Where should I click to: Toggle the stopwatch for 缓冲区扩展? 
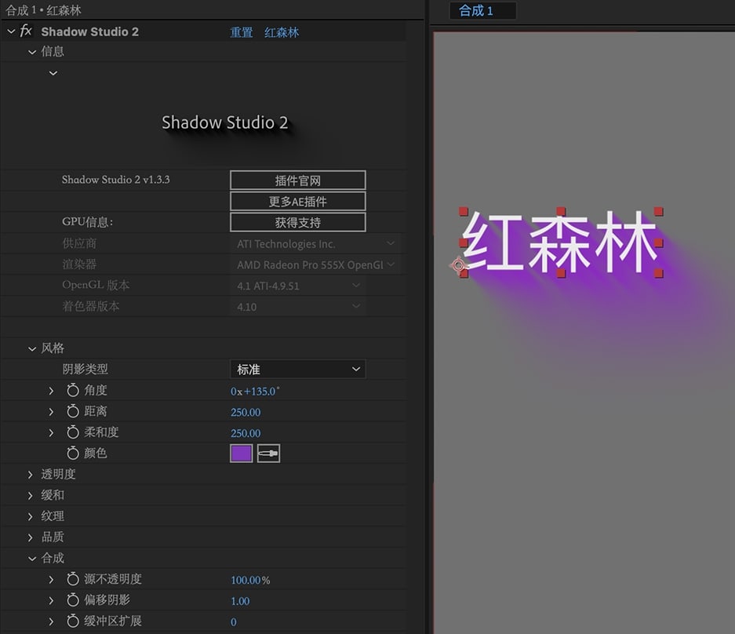[73, 621]
